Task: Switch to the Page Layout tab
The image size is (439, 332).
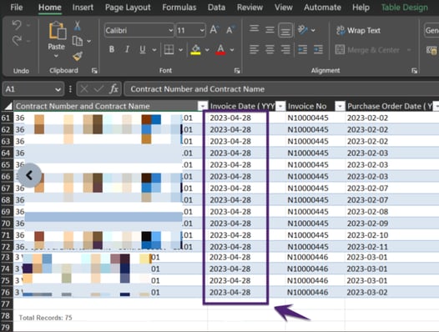Action: pos(128,8)
